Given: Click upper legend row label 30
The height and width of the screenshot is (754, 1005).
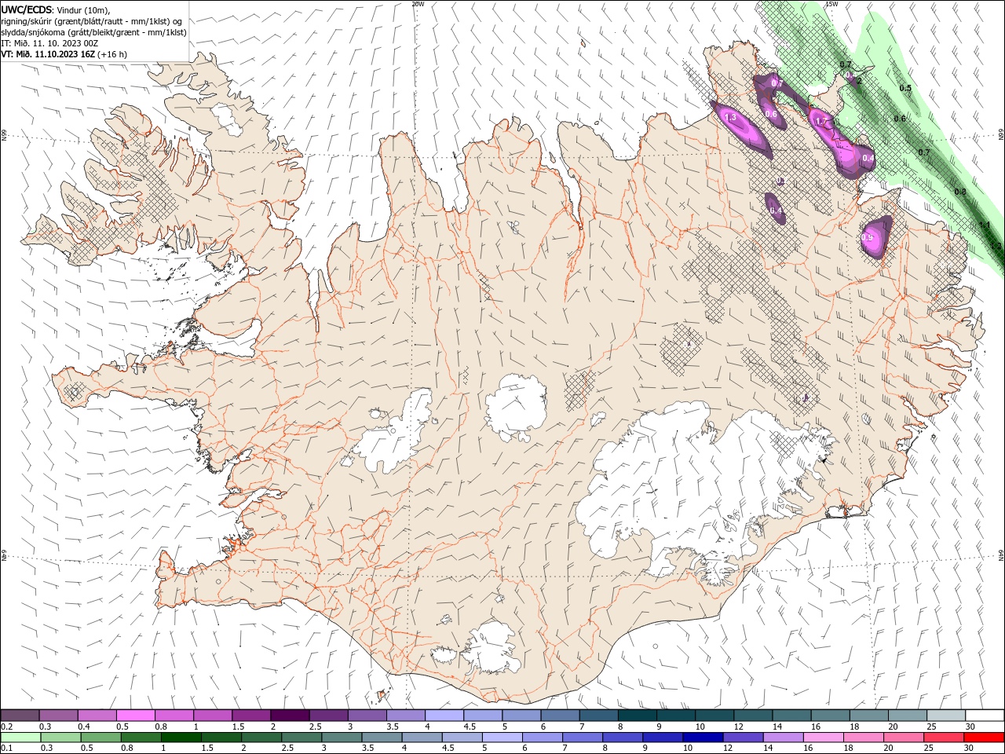Looking at the screenshot, I should pyautogui.click(x=970, y=727).
